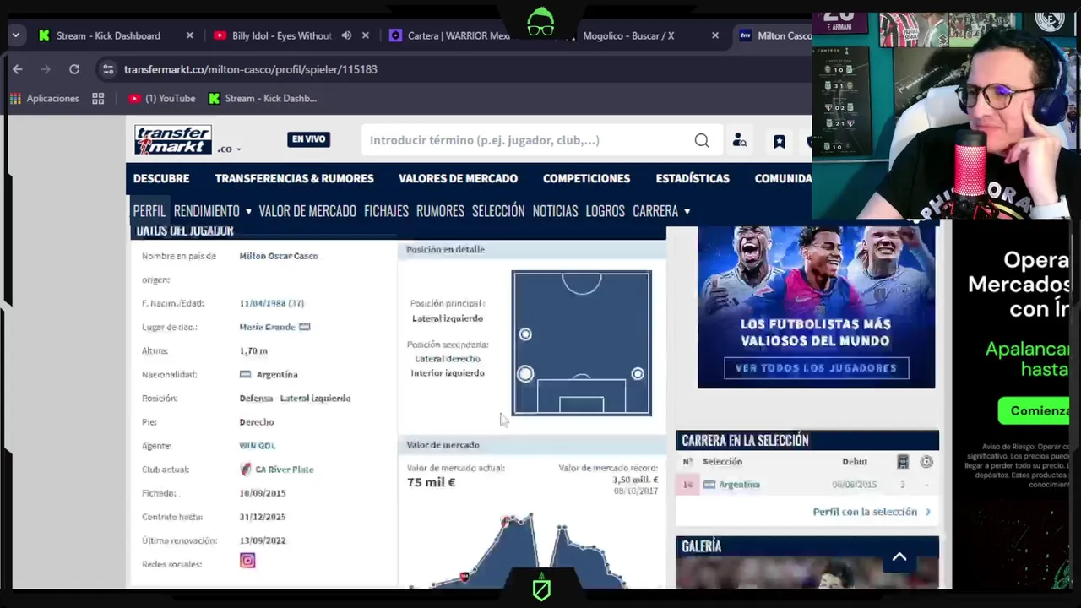Open site information icon in address bar
Image resolution: width=1081 pixels, height=608 pixels.
point(106,69)
